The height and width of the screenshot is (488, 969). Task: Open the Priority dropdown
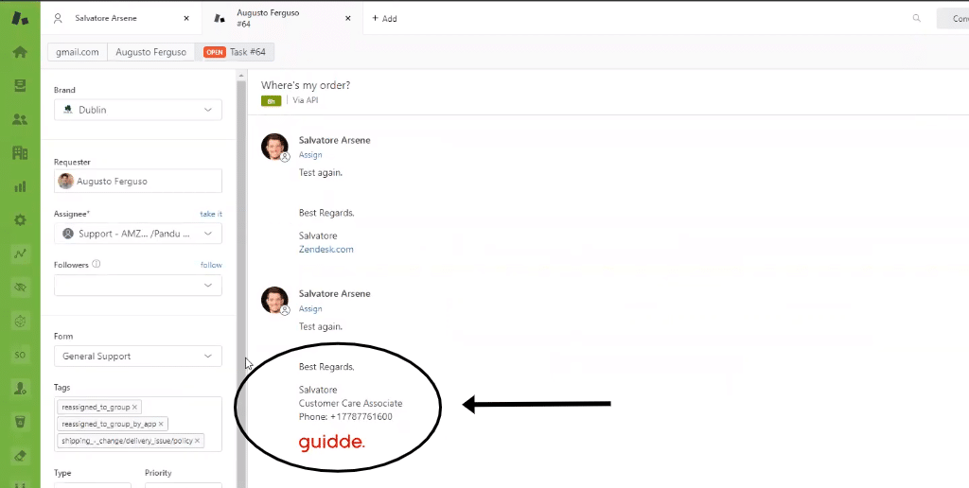184,485
